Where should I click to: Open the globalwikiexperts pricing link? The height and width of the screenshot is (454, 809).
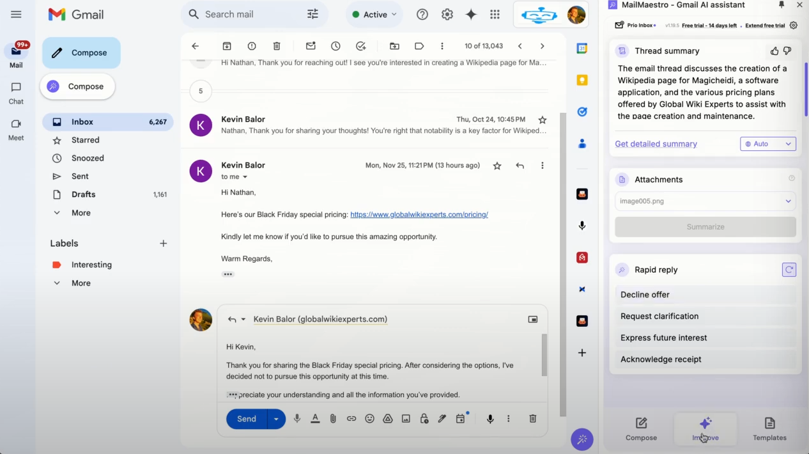419,215
